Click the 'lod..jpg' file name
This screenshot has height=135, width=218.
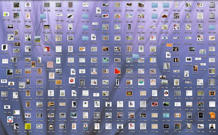(188, 21)
